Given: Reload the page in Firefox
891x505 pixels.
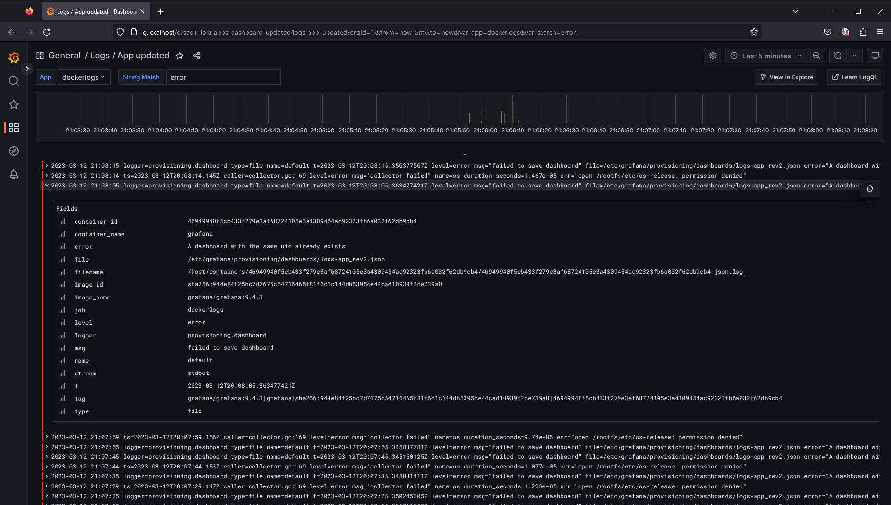Looking at the screenshot, I should [x=47, y=32].
